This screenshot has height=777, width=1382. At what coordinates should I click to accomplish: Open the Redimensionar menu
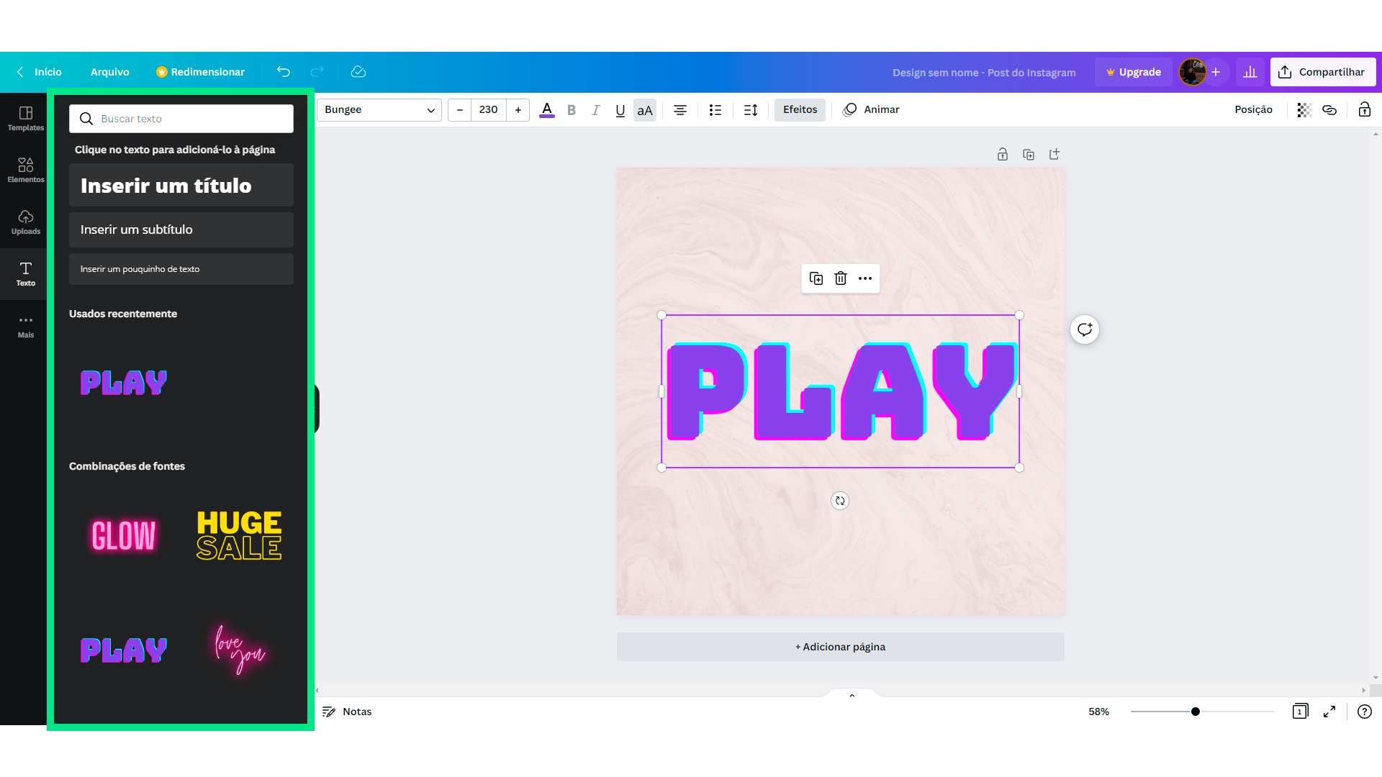click(x=200, y=72)
